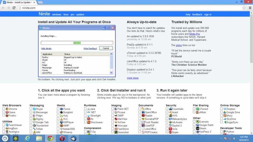Screen dimensions: 253x142
Task: Reload the ninite.com page
Action: click(x=14, y=8)
